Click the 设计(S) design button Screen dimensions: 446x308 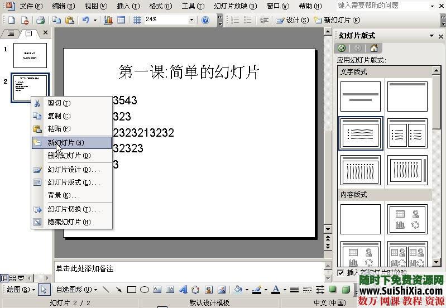click(x=292, y=20)
